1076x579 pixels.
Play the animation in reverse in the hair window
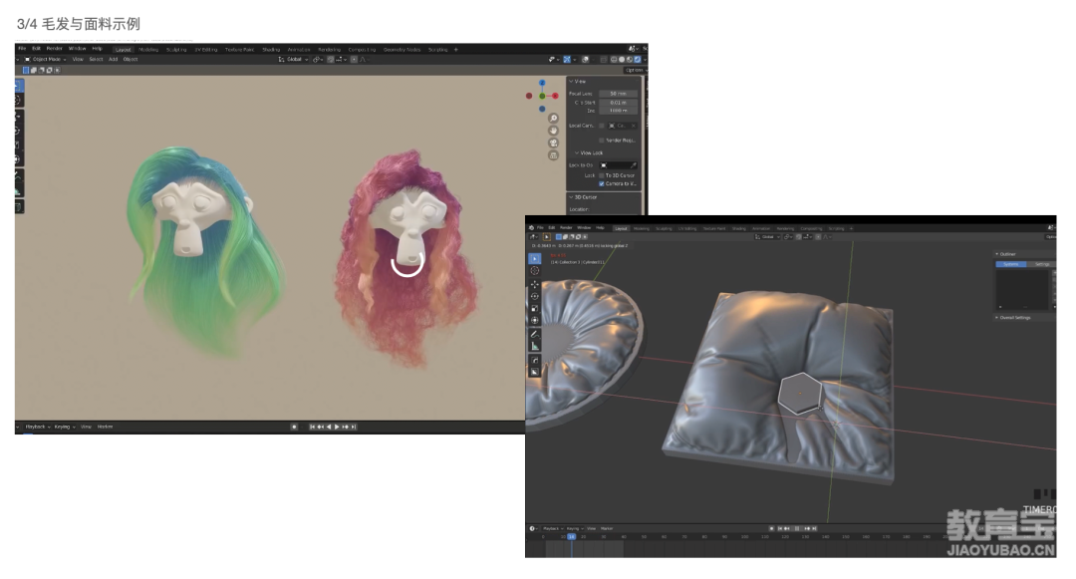tap(329, 427)
